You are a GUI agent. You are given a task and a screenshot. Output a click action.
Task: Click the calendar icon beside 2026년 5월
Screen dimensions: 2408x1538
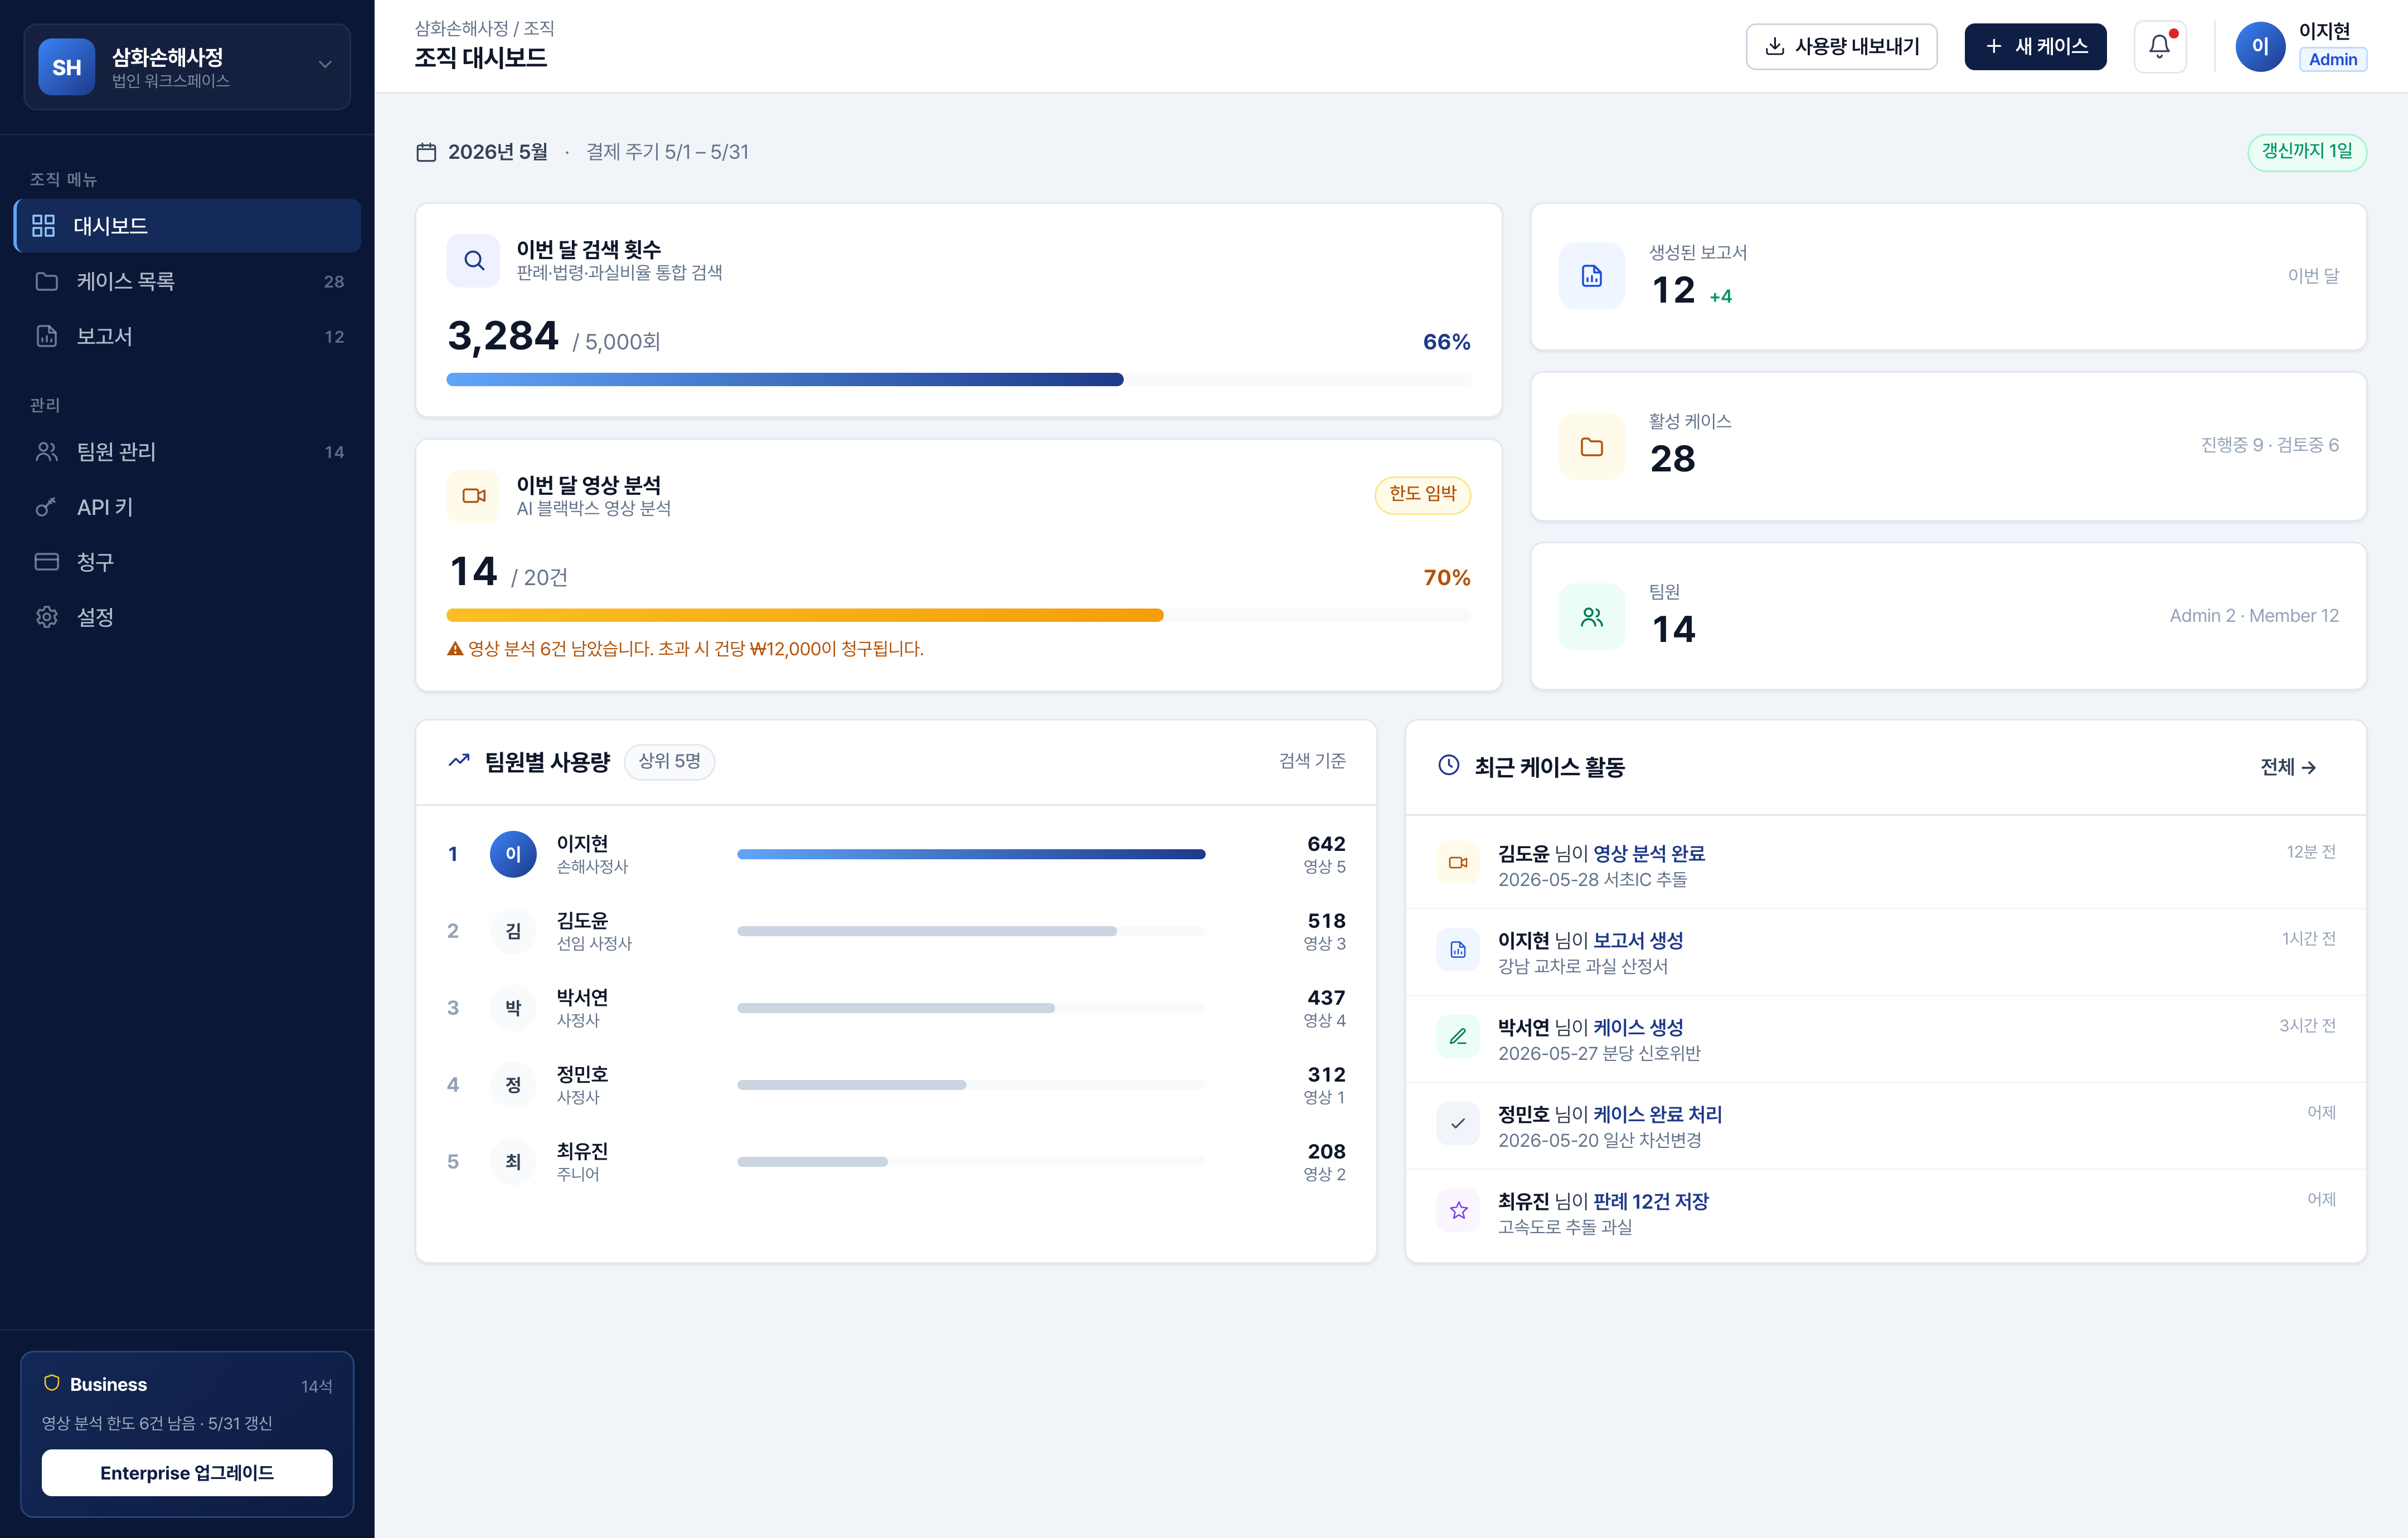coord(426,152)
